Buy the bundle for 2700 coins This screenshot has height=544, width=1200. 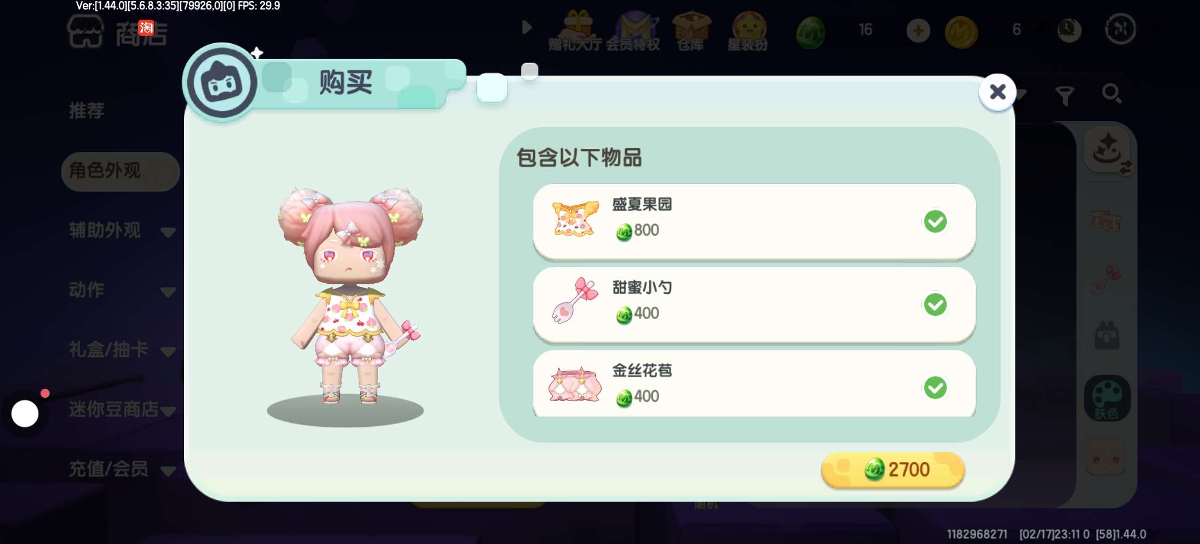[893, 470]
